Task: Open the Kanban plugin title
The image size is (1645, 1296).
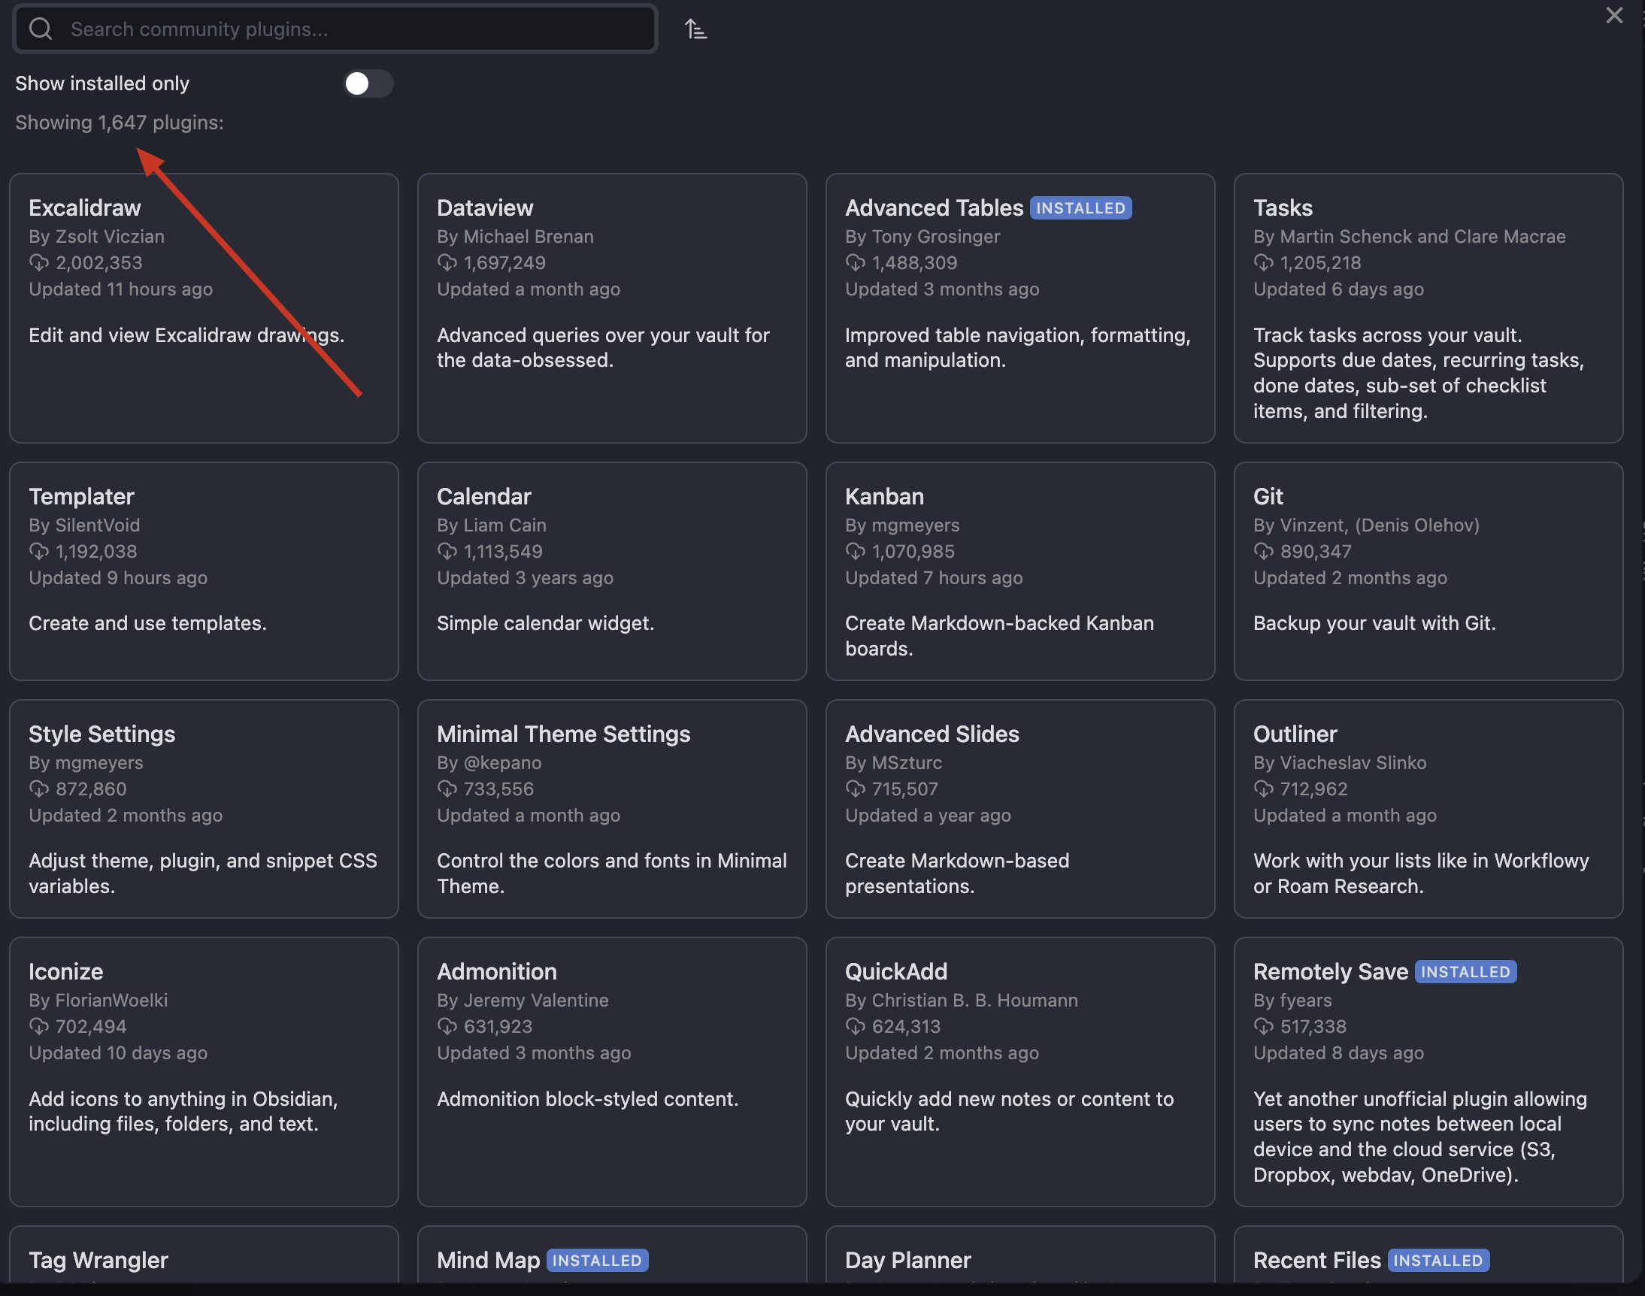Action: 885,496
